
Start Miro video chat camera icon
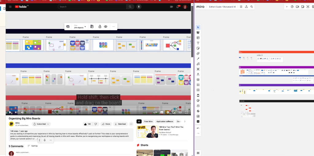coord(297,7)
